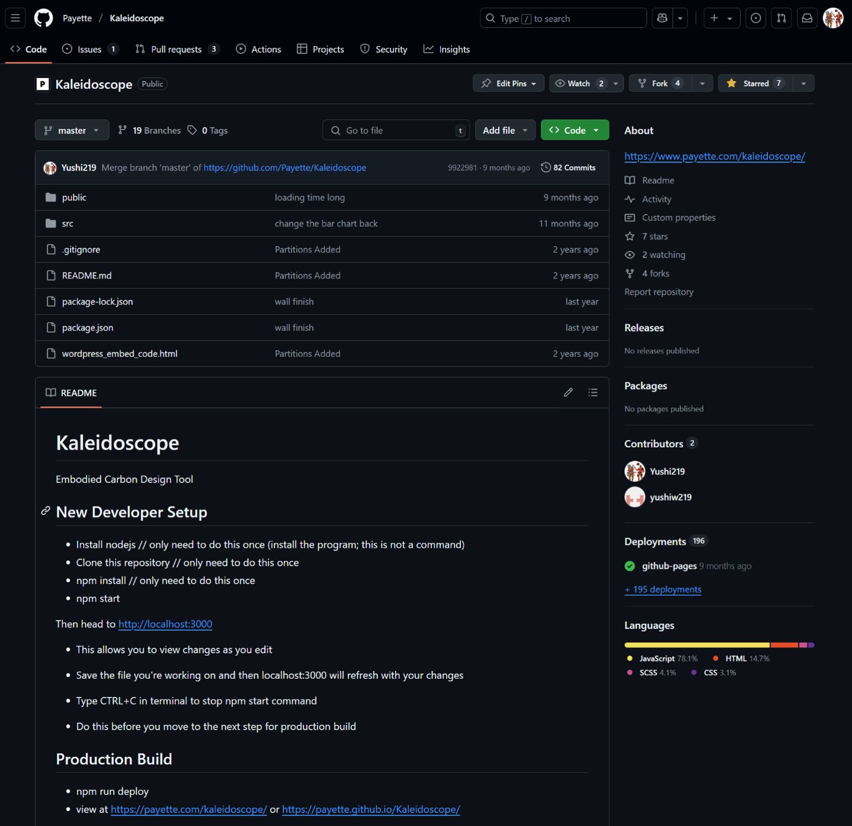Open the Payette owner breadcrumb
This screenshot has height=826, width=852.
pyautogui.click(x=78, y=18)
